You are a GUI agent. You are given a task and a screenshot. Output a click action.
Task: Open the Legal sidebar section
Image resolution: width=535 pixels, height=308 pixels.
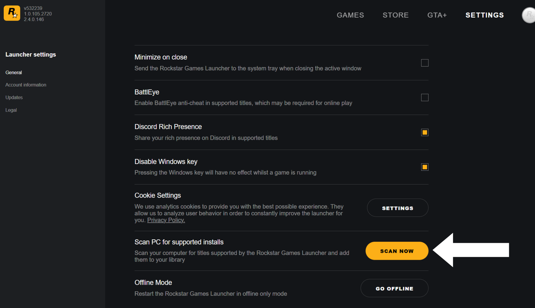pyautogui.click(x=11, y=110)
